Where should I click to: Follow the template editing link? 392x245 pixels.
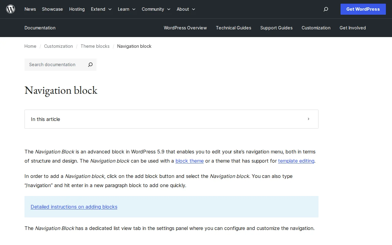(296, 161)
